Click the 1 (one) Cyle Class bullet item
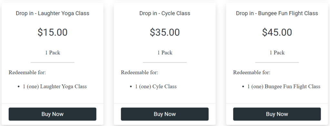 point(156,86)
